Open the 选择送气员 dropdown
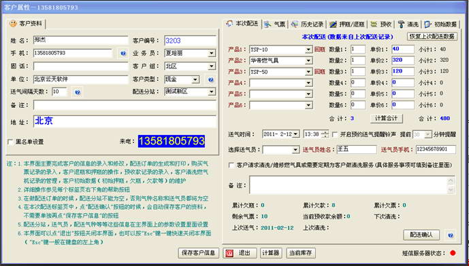This screenshot has height=266, width=469. pyautogui.click(x=296, y=150)
